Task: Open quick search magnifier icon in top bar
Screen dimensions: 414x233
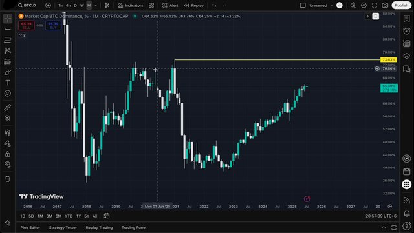Action: 353,5
